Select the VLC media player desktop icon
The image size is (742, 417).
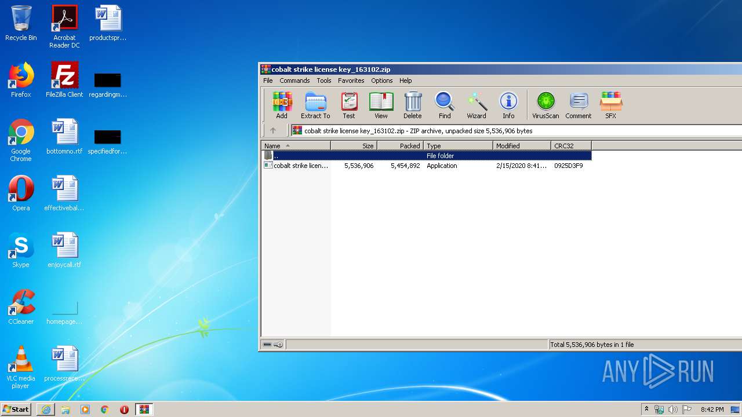click(21, 367)
